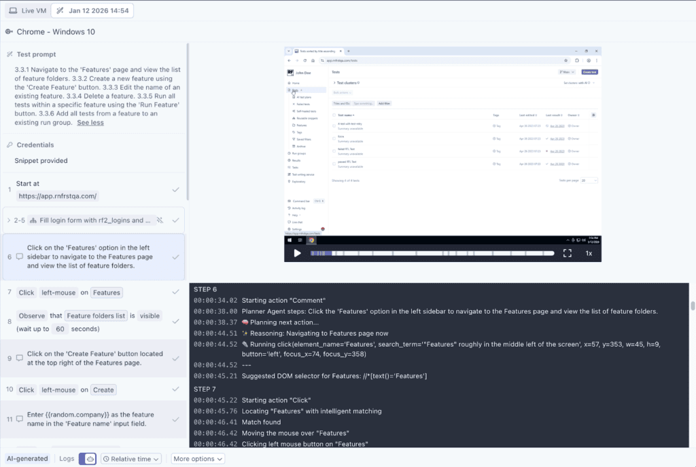Click the magic wand icon on steps 2-5
The height and width of the screenshot is (467, 696).
click(x=160, y=221)
